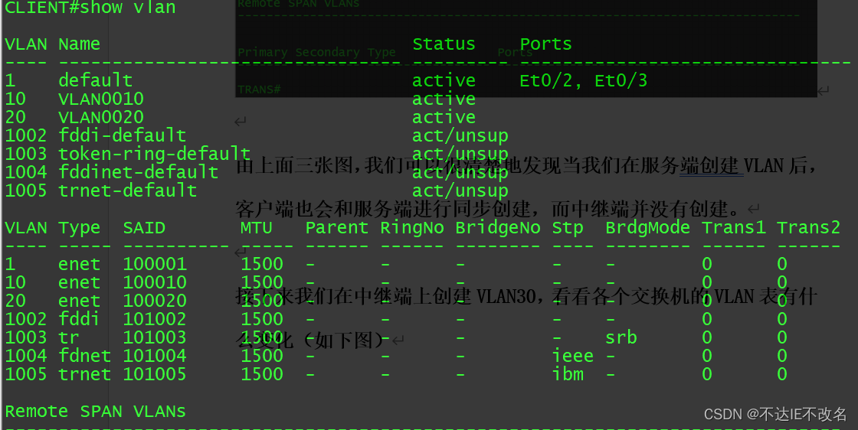The image size is (858, 430).
Task: Click trnet-default VLAN name
Action: click(x=127, y=191)
